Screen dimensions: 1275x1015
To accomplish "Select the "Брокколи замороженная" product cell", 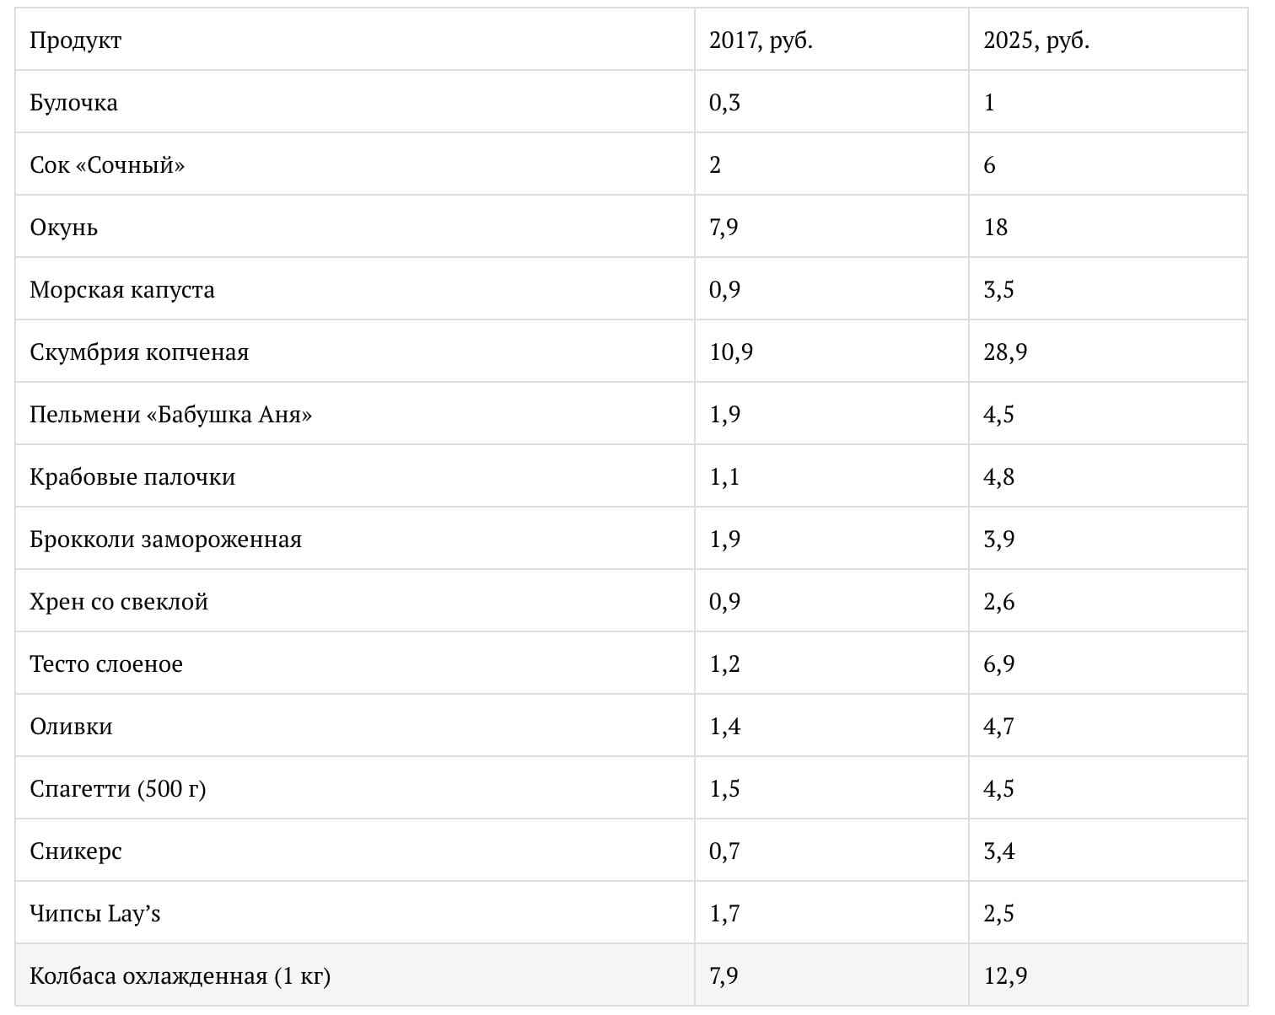I will tap(165, 540).
